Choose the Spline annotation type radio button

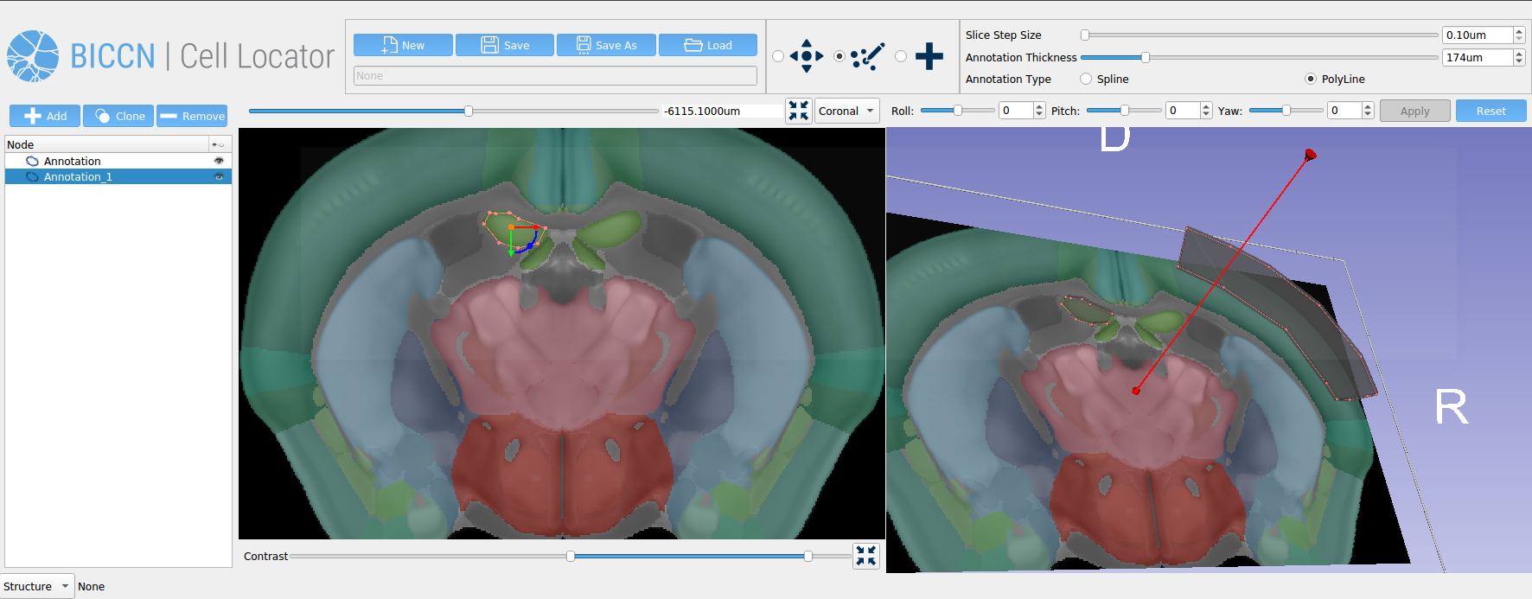pos(1086,79)
